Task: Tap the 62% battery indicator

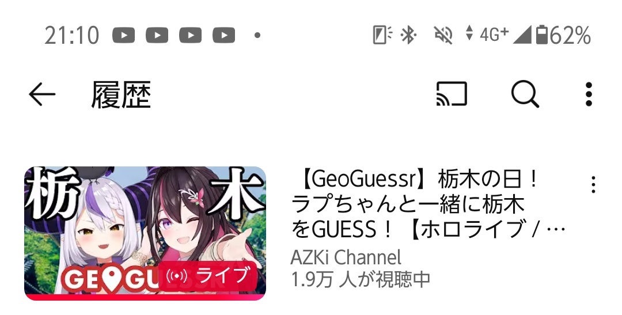Action: 563,35
